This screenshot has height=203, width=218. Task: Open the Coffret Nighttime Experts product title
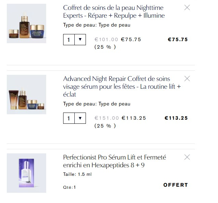click(114, 12)
